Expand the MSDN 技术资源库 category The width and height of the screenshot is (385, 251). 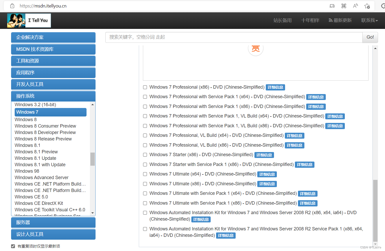click(x=53, y=49)
